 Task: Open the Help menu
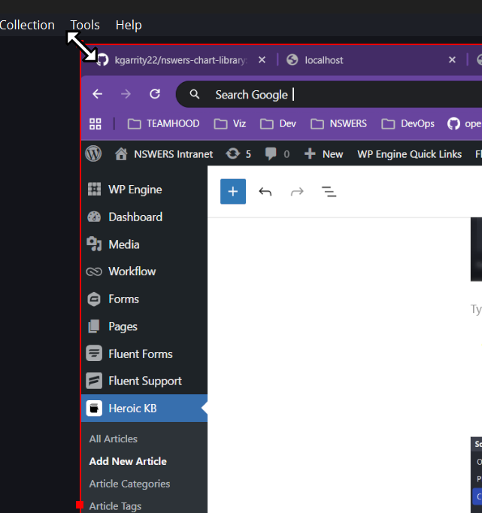pyautogui.click(x=129, y=25)
